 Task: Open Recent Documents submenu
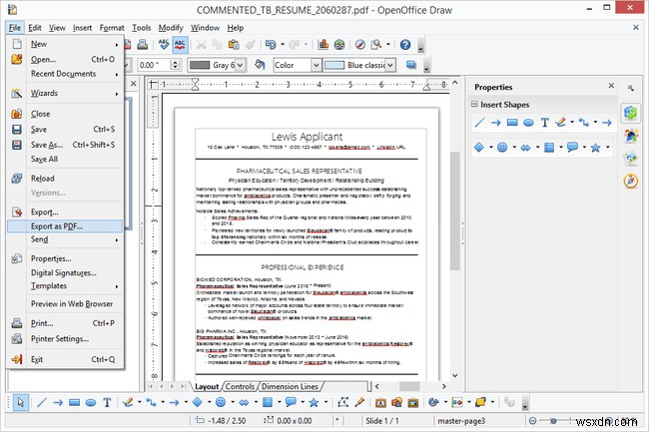click(65, 74)
